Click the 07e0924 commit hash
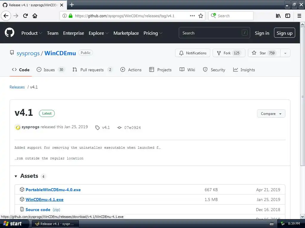Image resolution: width=305 pixels, height=228 pixels. coord(133,128)
